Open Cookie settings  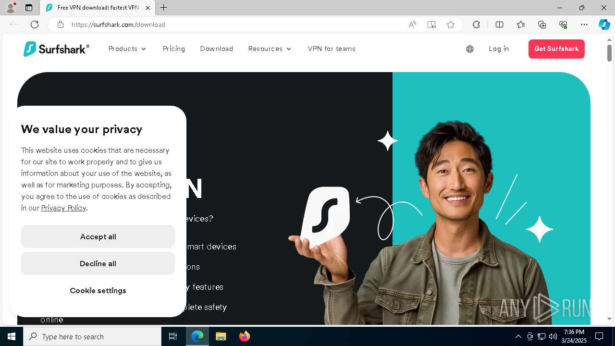click(98, 290)
